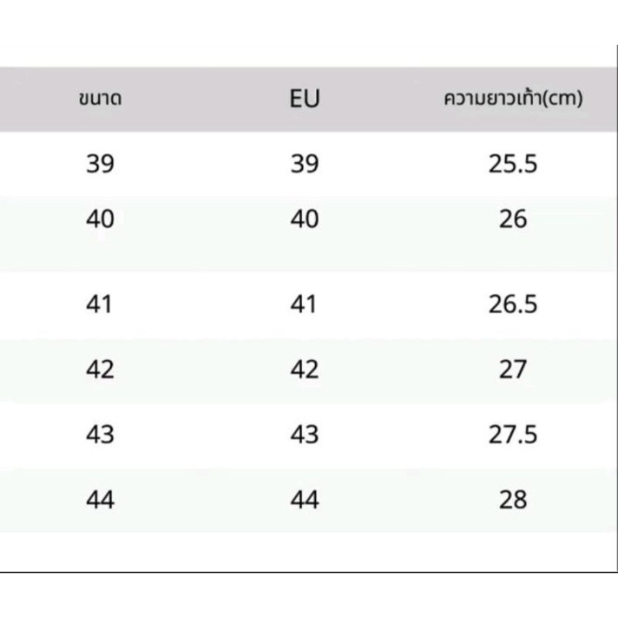Image resolution: width=618 pixels, height=618 pixels.
Task: Click EU value 43
Action: [x=304, y=434]
